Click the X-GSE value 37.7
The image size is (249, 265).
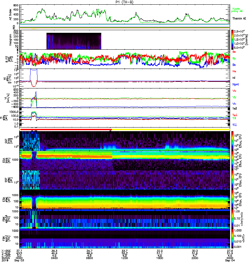point(19,251)
